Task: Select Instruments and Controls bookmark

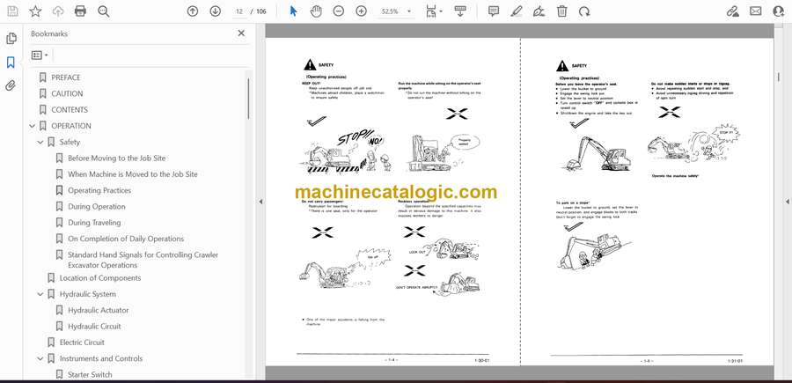Action: [101, 358]
